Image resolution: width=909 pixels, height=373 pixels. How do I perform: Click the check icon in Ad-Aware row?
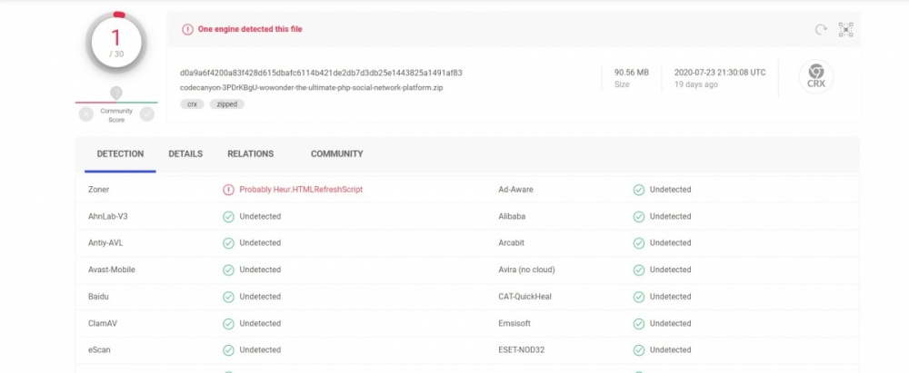[x=638, y=190]
